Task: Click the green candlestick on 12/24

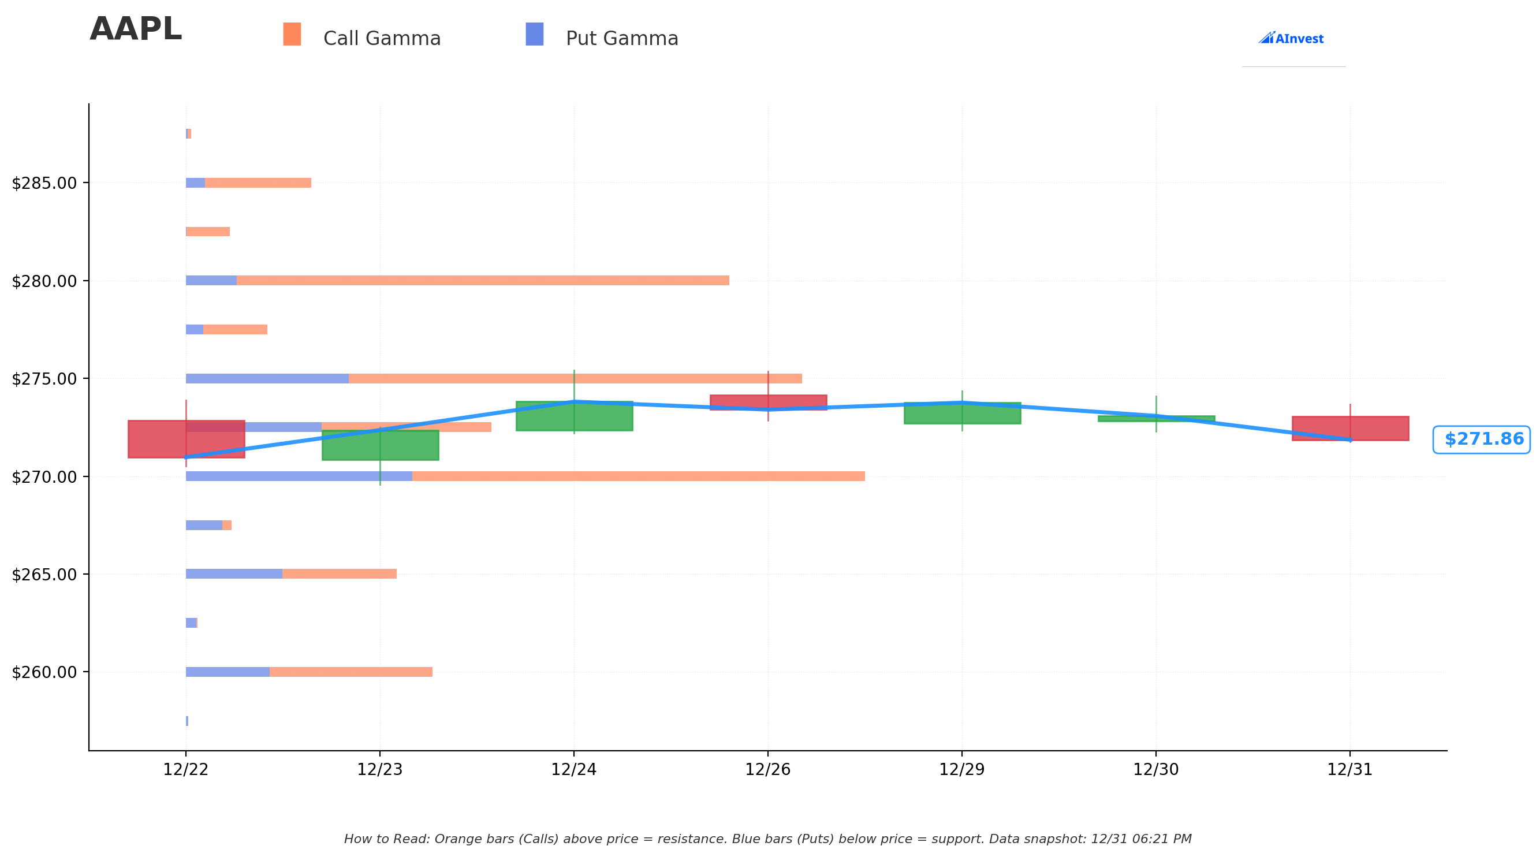Action: (x=574, y=416)
